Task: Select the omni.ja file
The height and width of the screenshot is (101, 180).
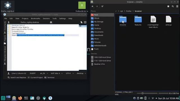Action: (168, 21)
